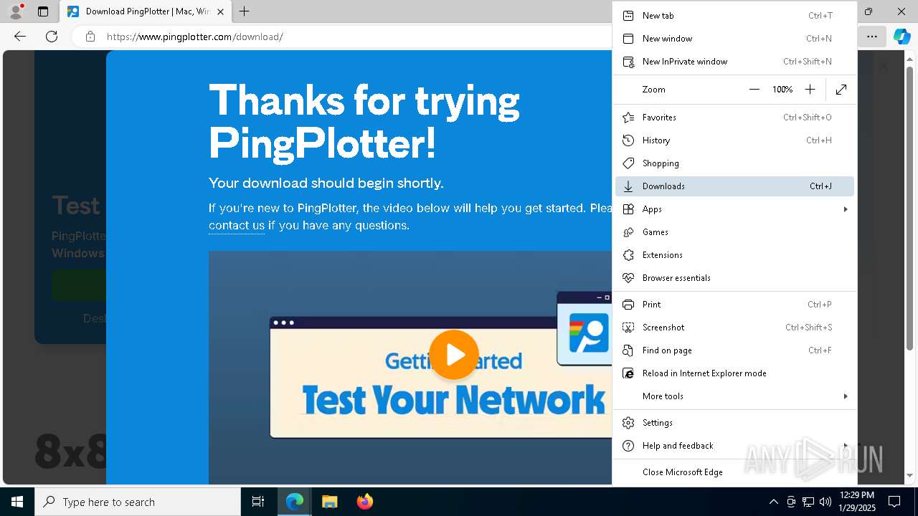Open Task View on taskbar
The image size is (918, 516).
pyautogui.click(x=258, y=502)
